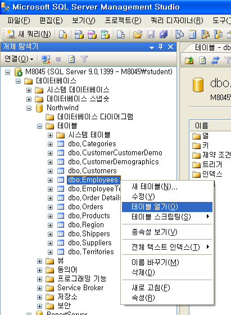Click the 트리거 folder in summary list
Viewport: 231px width, 315px height.
click(x=212, y=165)
